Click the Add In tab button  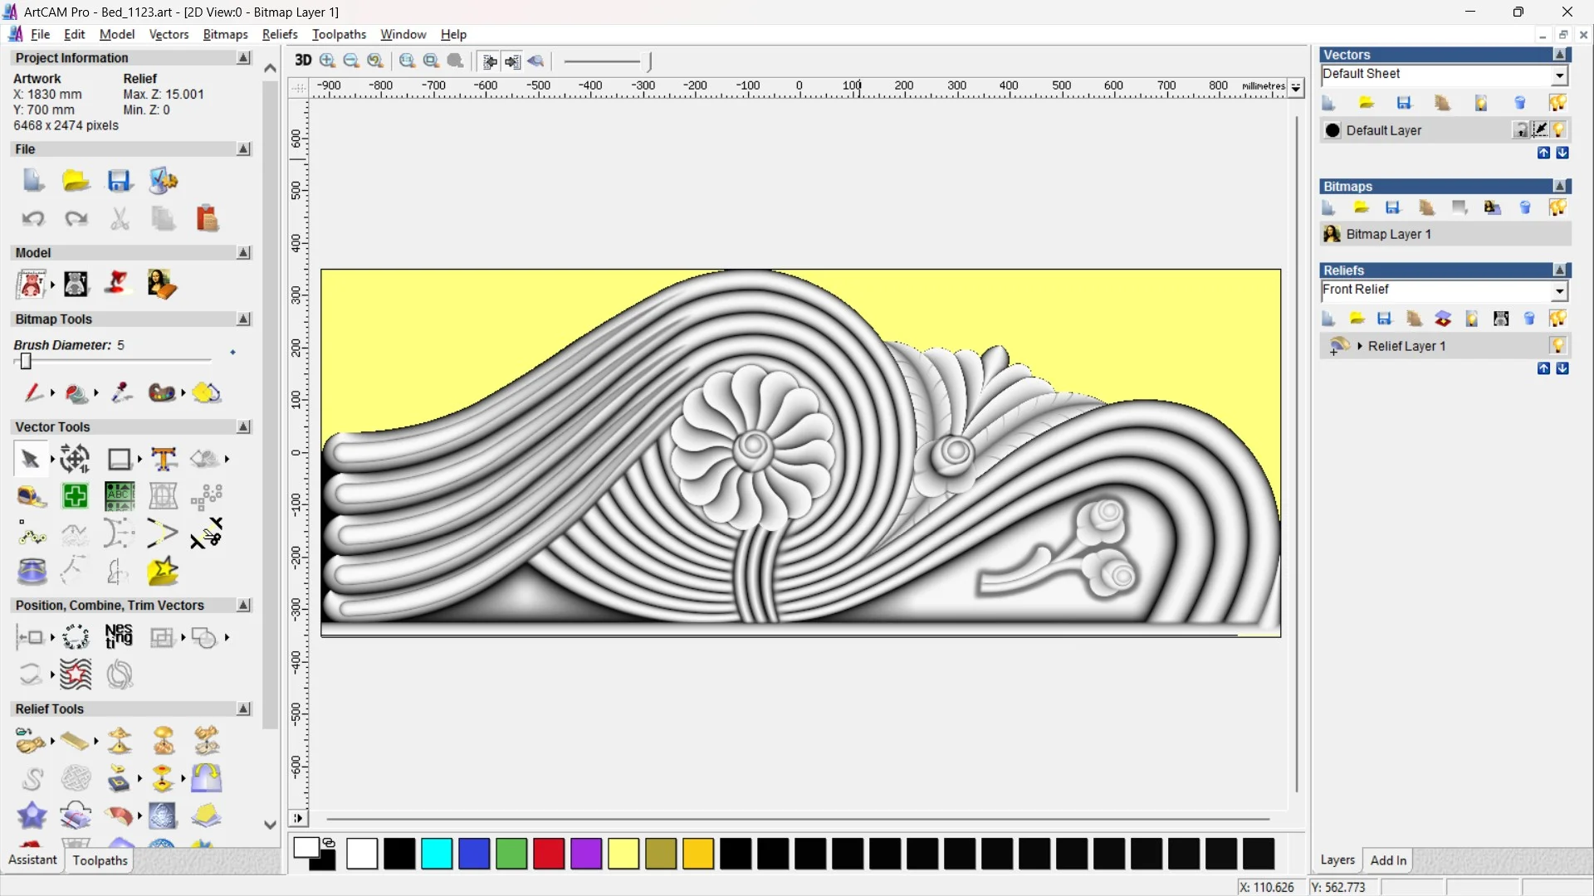tap(1388, 860)
